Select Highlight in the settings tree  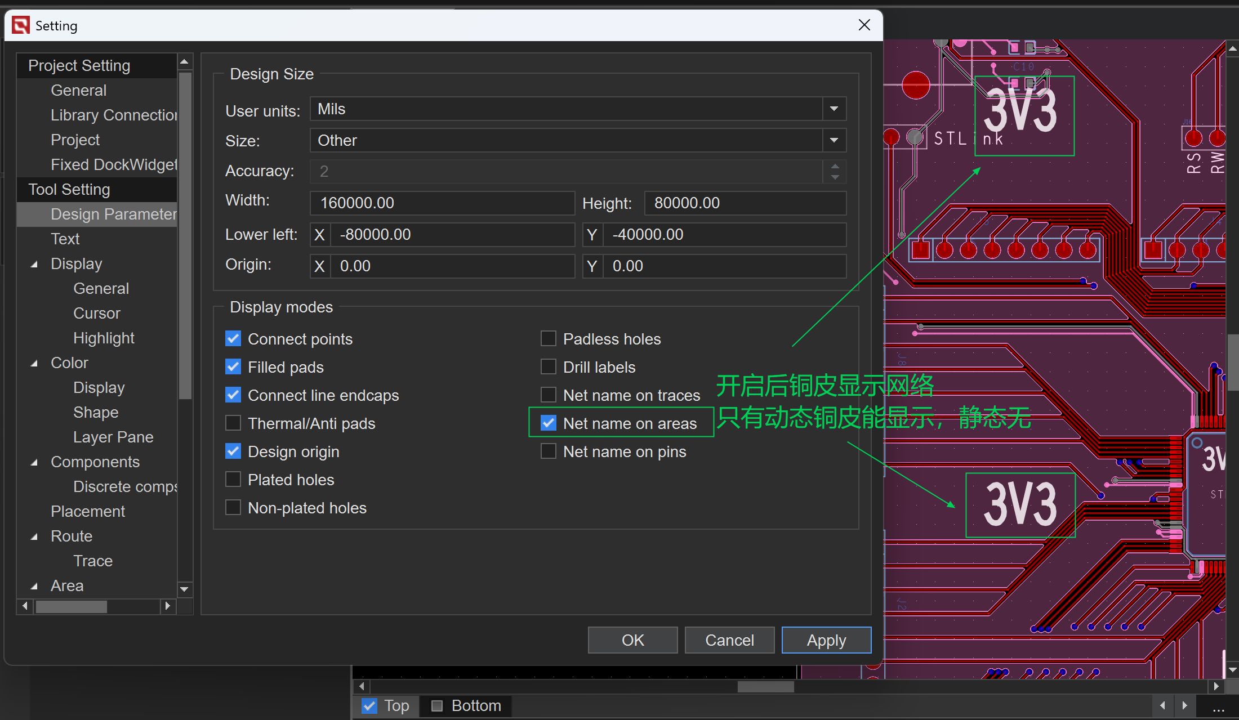[x=104, y=338]
